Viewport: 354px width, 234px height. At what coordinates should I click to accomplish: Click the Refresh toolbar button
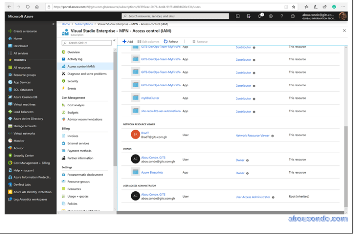tap(171, 42)
